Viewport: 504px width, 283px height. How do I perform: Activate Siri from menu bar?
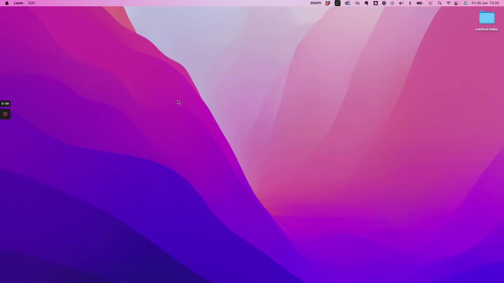(465, 3)
